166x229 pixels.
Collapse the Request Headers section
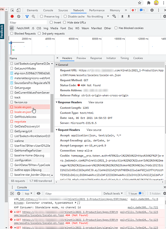(x=56, y=130)
